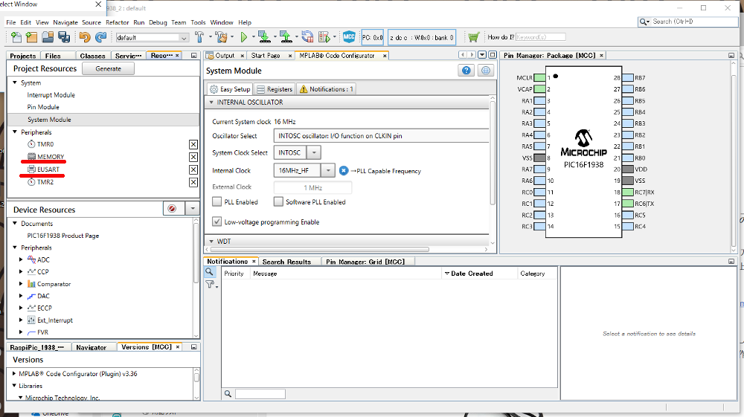744x417 pixels.
Task: Uncheck Low-voltage programming Enable
Action: (x=217, y=222)
